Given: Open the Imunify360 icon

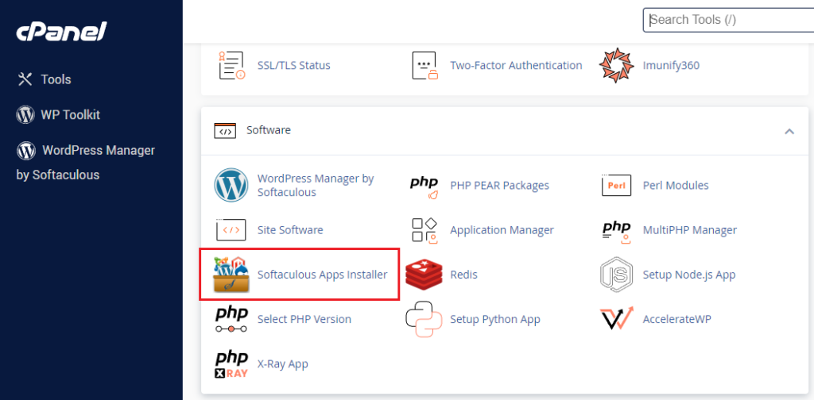Looking at the screenshot, I should coord(616,65).
